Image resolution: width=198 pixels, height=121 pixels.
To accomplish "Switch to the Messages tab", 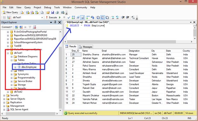I will point(86,47).
